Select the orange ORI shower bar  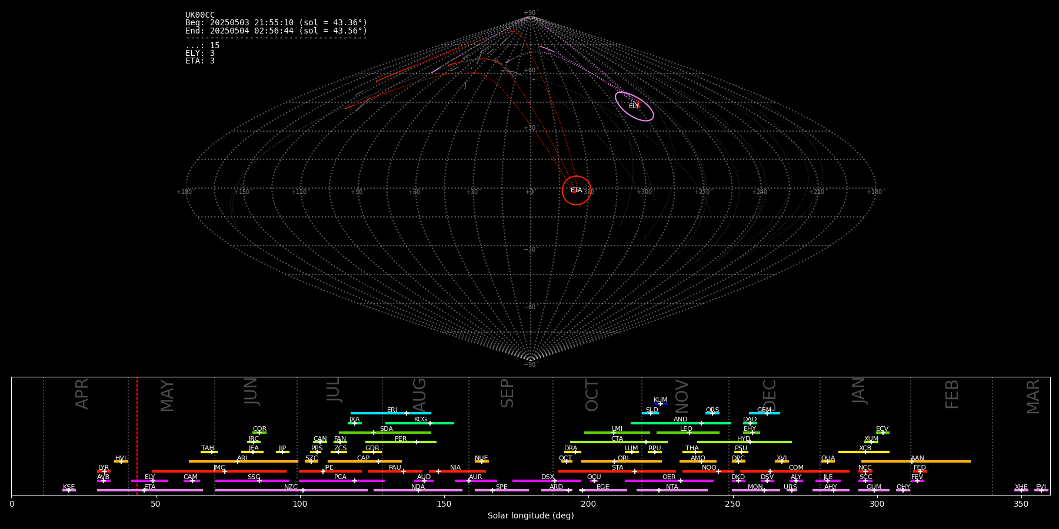pos(621,461)
